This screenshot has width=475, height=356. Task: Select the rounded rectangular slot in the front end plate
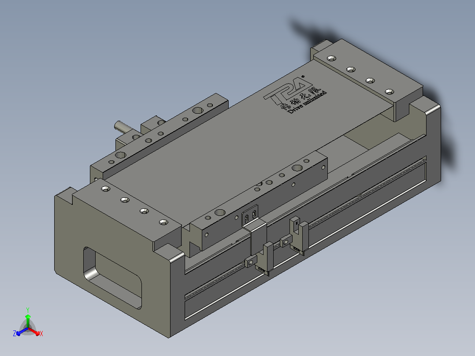coord(112,278)
